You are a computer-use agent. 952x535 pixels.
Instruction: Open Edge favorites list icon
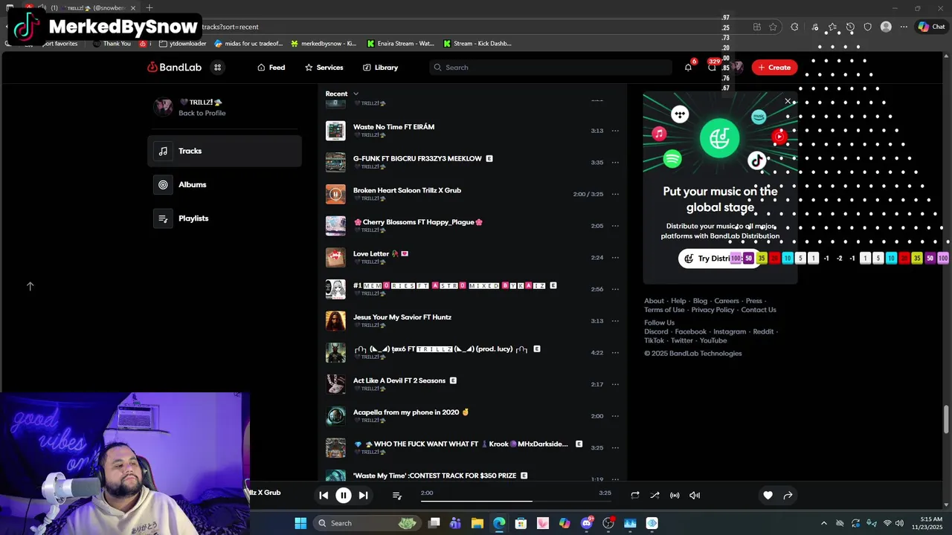click(x=832, y=27)
